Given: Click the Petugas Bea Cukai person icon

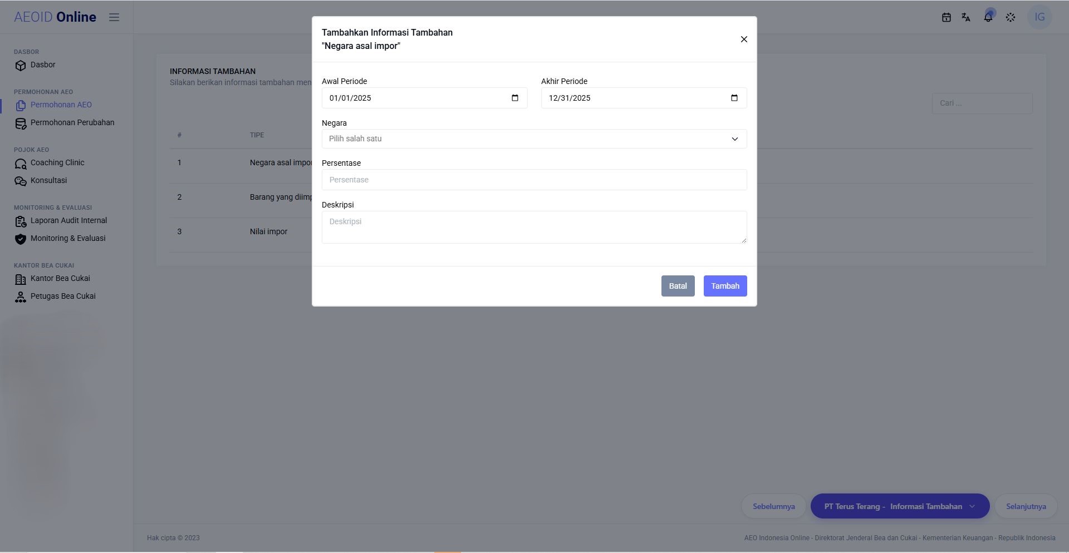Looking at the screenshot, I should tap(21, 297).
